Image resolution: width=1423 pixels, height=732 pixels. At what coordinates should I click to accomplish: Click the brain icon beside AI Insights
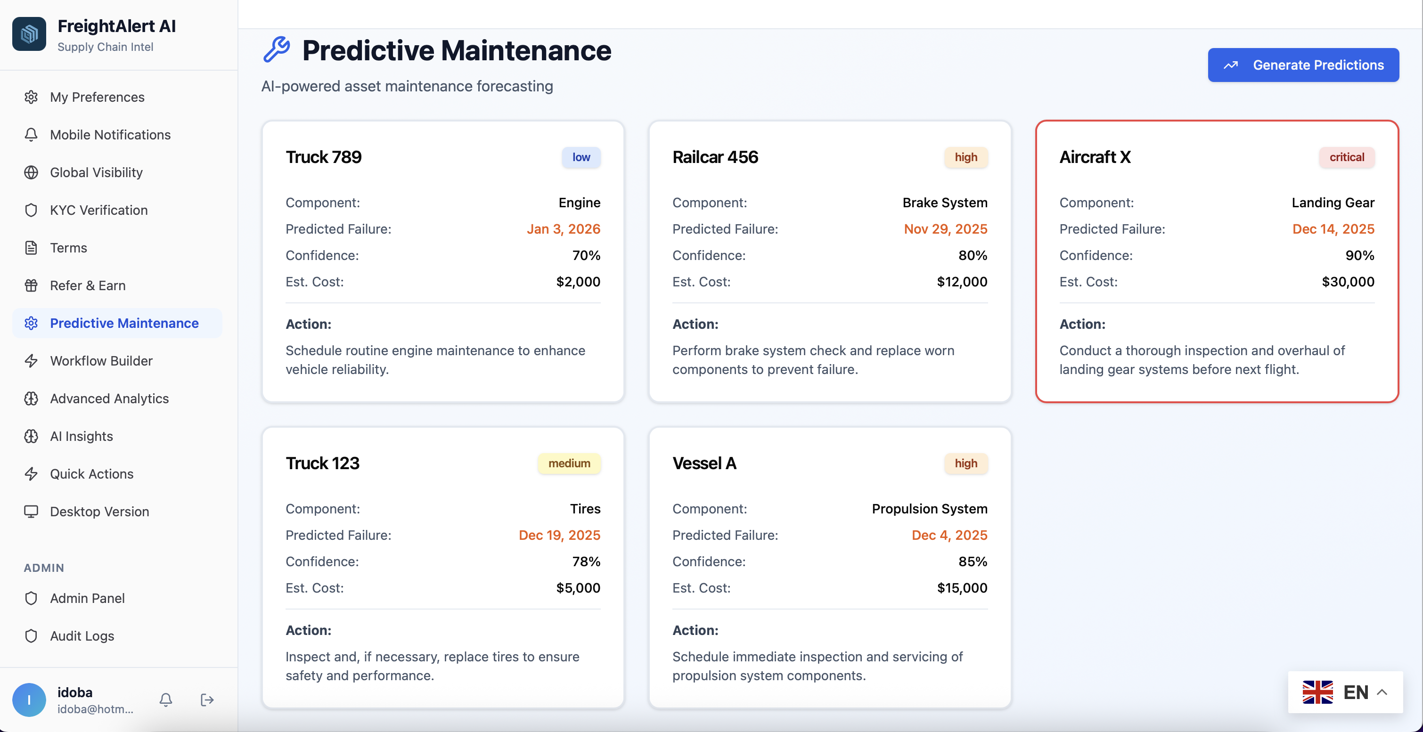pyautogui.click(x=31, y=436)
